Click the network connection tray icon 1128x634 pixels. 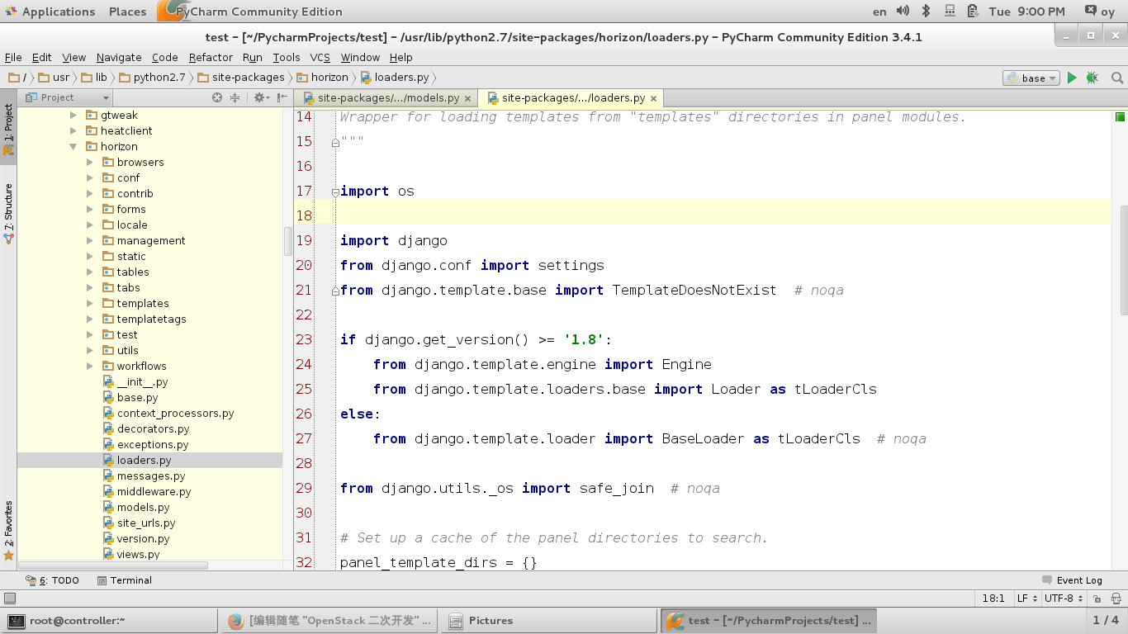coord(950,11)
